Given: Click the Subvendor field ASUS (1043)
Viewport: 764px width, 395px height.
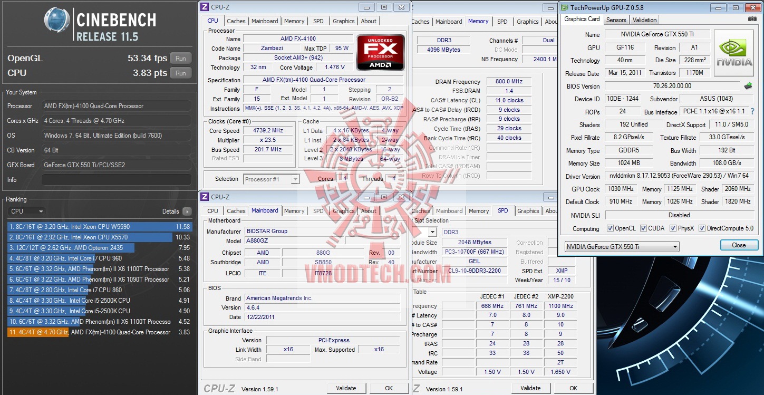Looking at the screenshot, I should tap(716, 99).
